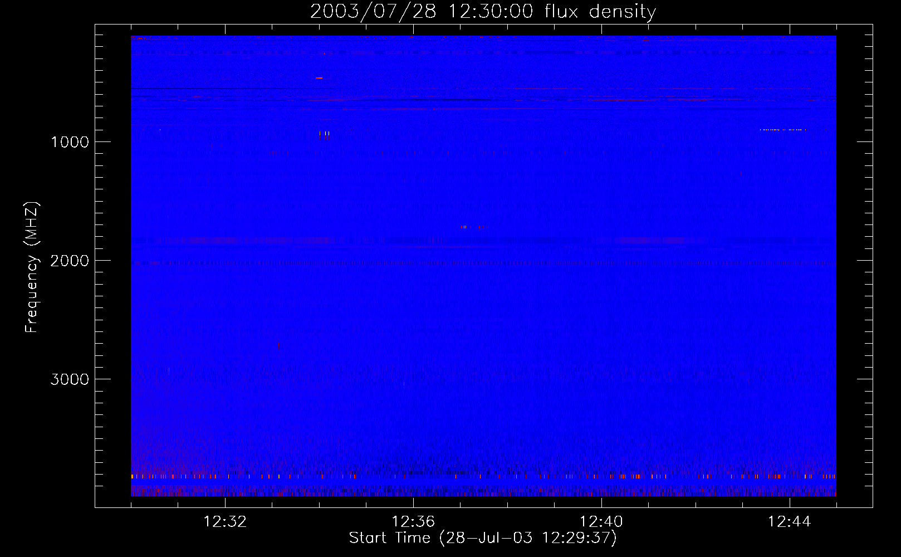Select the '1000' frequency axis label
The height and width of the screenshot is (557, 901).
click(70, 142)
